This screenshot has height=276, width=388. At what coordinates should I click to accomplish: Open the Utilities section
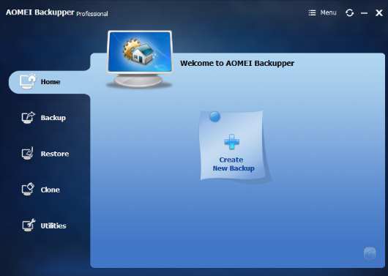(x=44, y=225)
